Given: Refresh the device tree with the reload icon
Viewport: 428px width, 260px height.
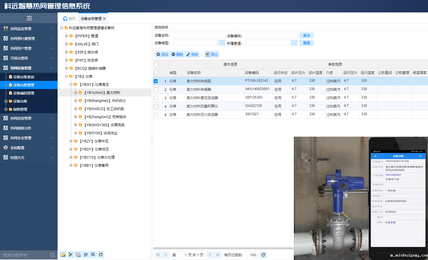Looking at the screenshot, I should tap(101, 255).
